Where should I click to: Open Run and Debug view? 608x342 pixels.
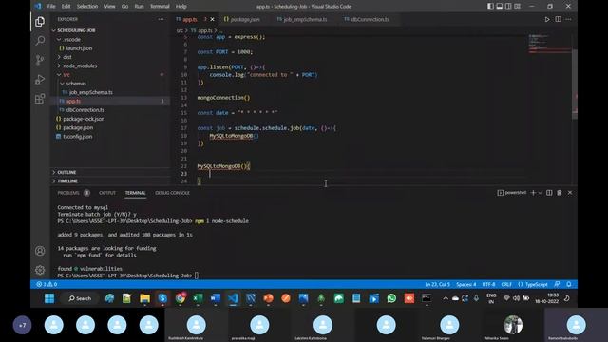pos(40,79)
